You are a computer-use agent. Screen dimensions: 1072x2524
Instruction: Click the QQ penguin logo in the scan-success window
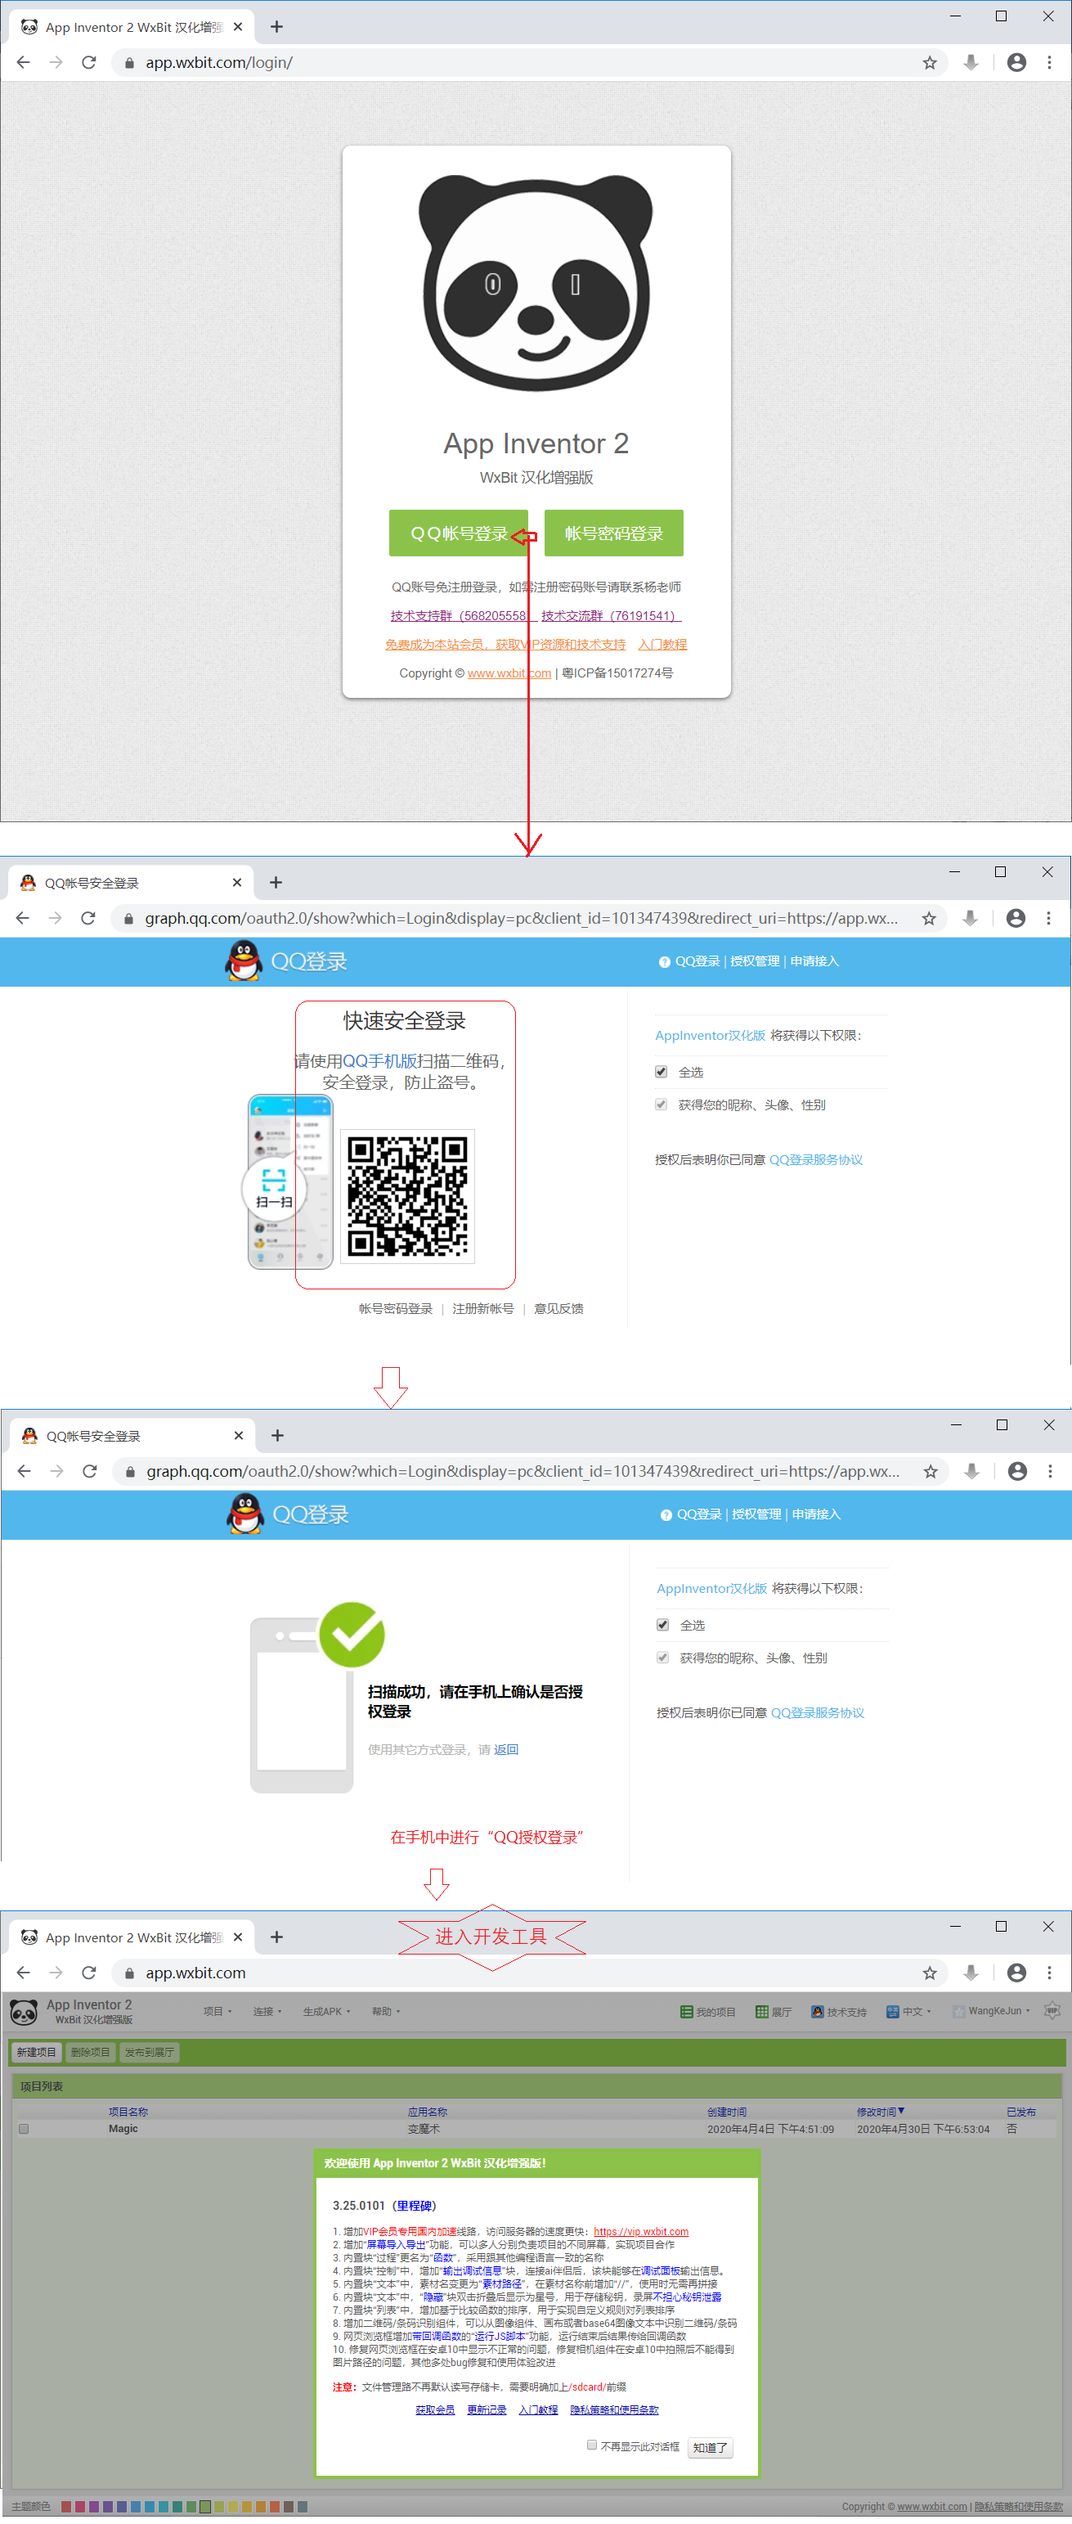point(246,1514)
